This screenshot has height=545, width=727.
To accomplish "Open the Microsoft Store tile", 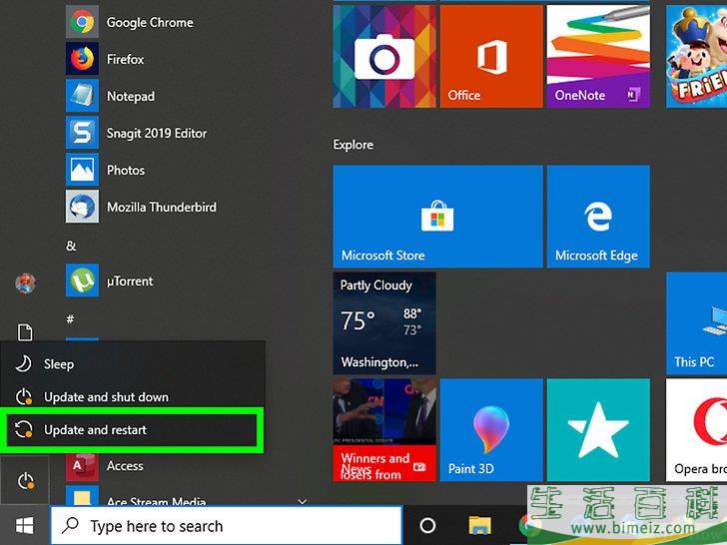I will (437, 217).
